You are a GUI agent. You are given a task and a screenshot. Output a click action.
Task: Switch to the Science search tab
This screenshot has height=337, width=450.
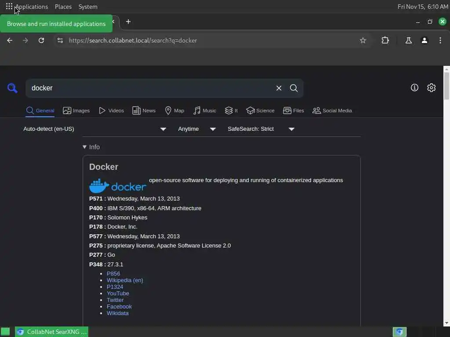[260, 111]
